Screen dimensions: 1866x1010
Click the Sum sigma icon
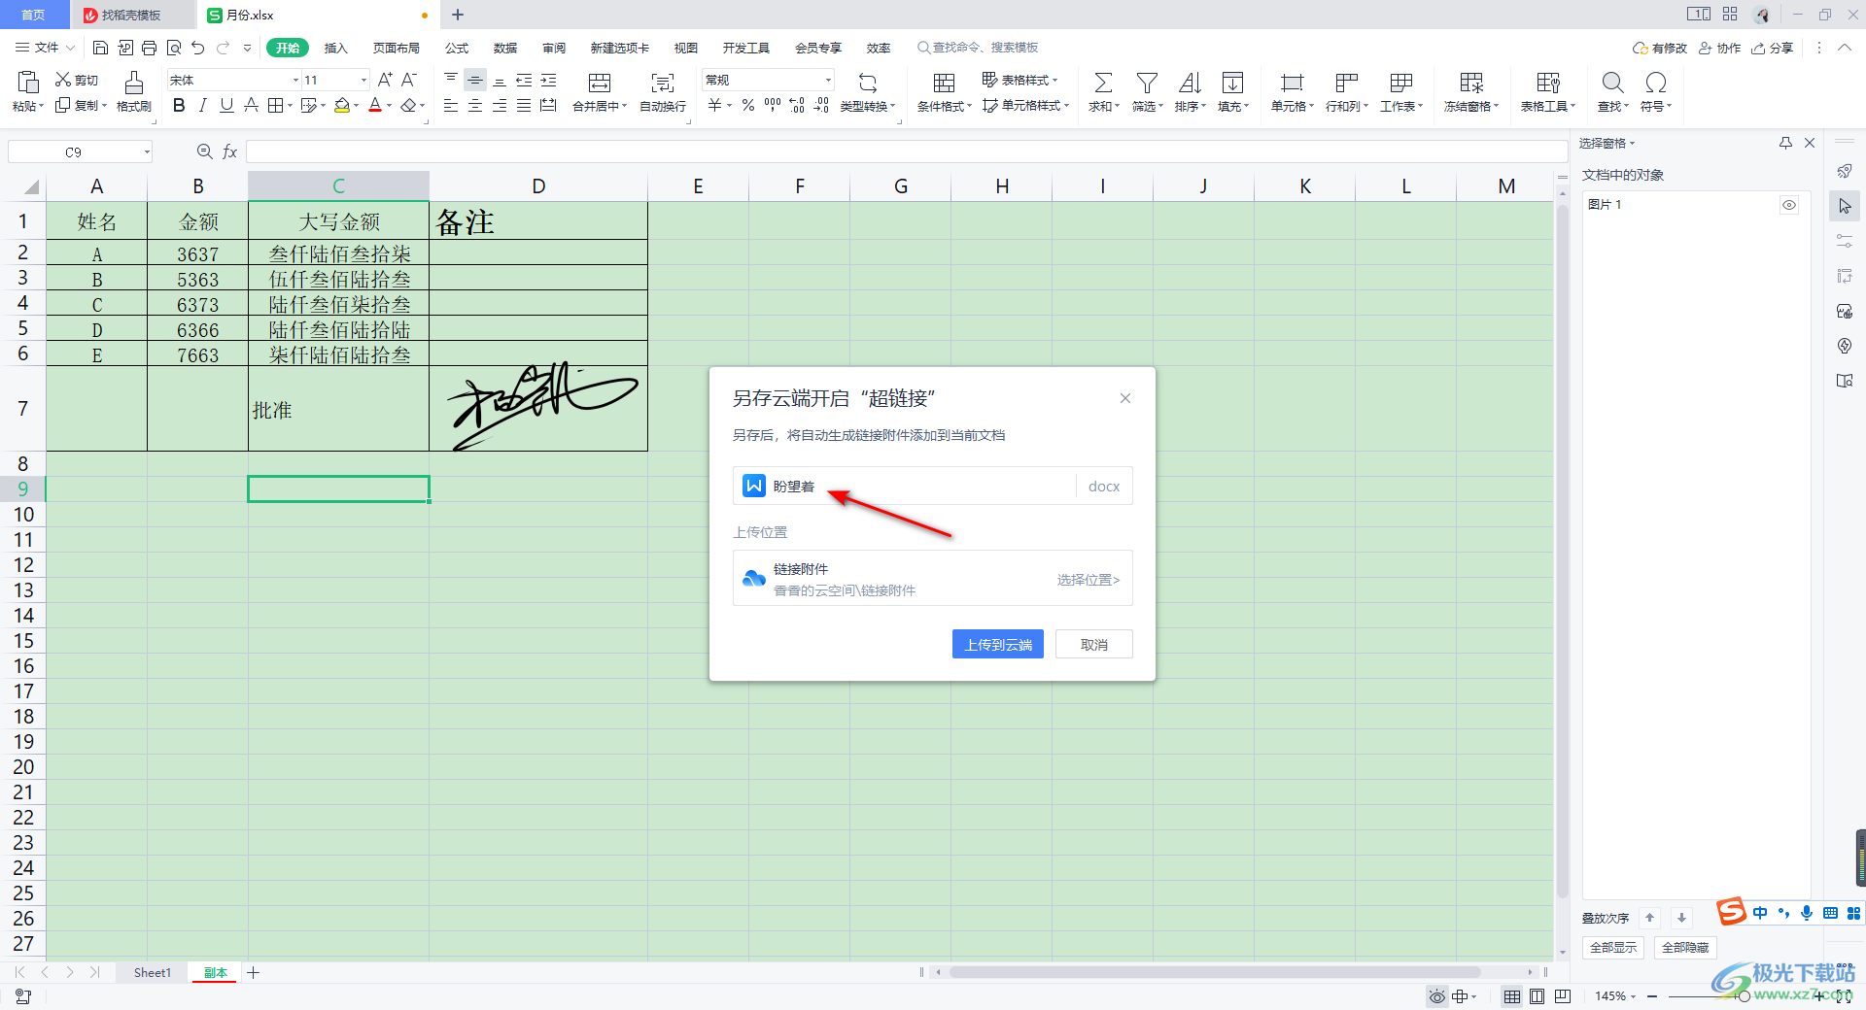pos(1103,83)
